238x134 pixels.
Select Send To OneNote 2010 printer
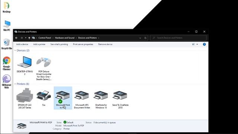(x=120, y=99)
